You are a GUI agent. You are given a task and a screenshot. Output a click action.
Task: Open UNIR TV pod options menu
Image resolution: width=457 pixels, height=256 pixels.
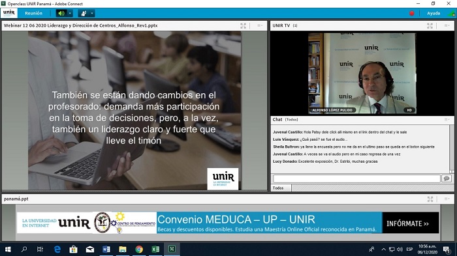click(x=447, y=25)
